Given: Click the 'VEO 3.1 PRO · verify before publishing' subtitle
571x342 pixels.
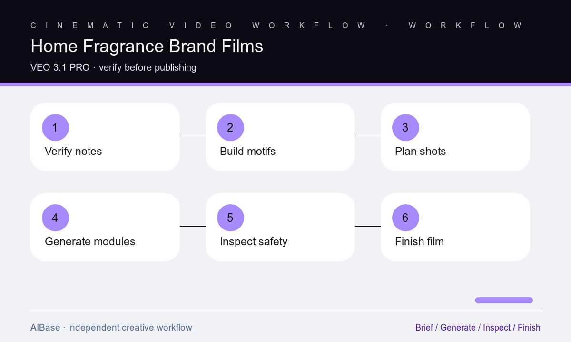Looking at the screenshot, I should point(113,67).
